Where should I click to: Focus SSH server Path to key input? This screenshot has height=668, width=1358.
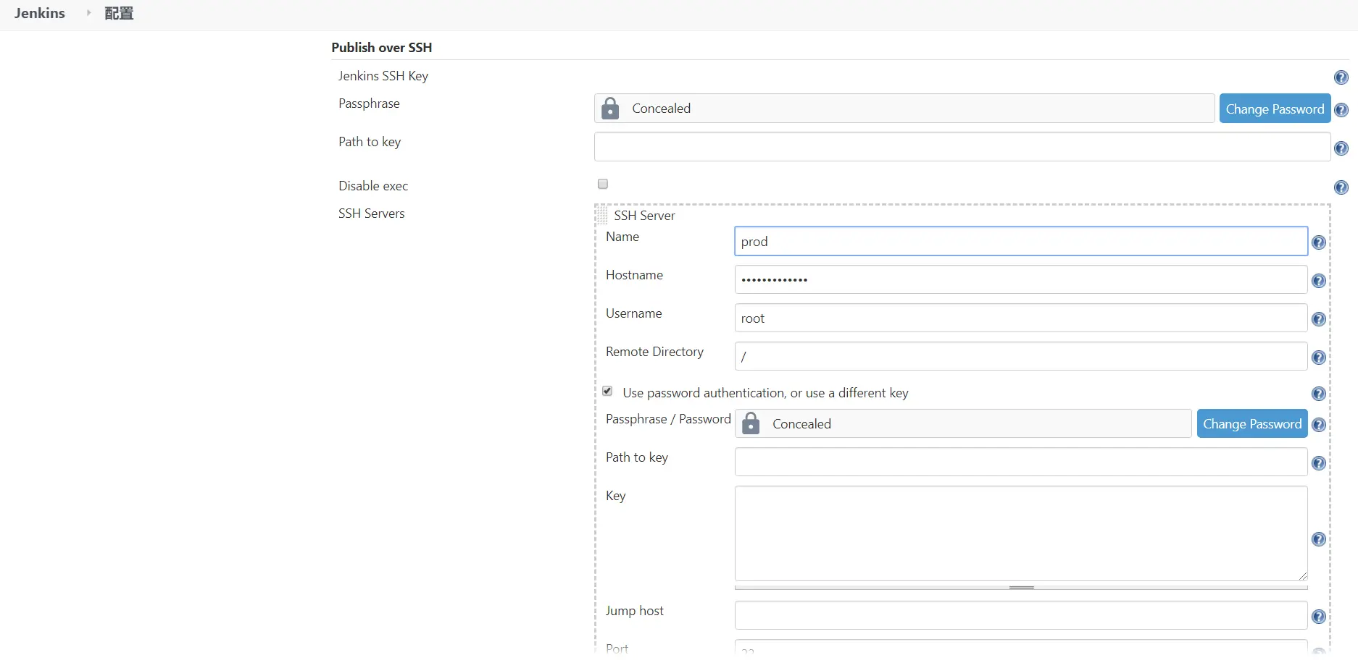[1021, 462]
